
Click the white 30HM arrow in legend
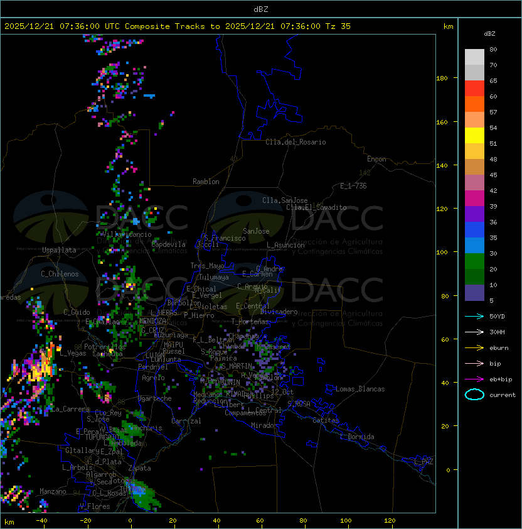point(474,332)
